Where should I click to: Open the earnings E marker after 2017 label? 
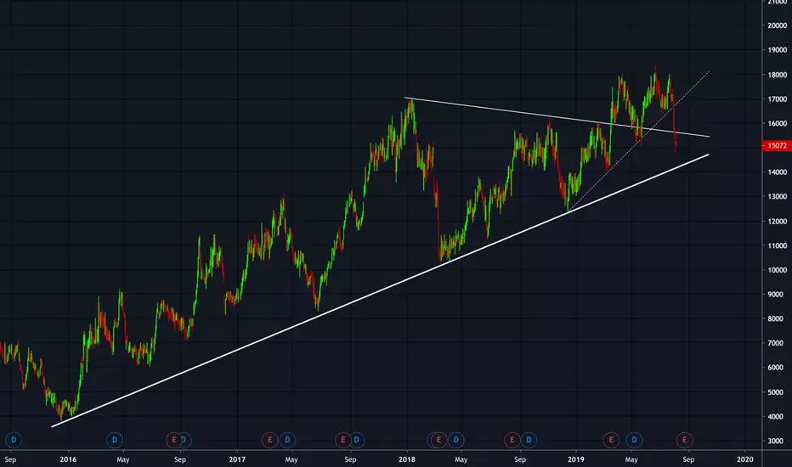coord(269,440)
